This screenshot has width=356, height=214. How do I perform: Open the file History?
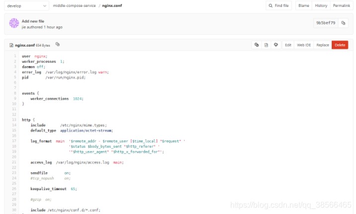(321, 5)
